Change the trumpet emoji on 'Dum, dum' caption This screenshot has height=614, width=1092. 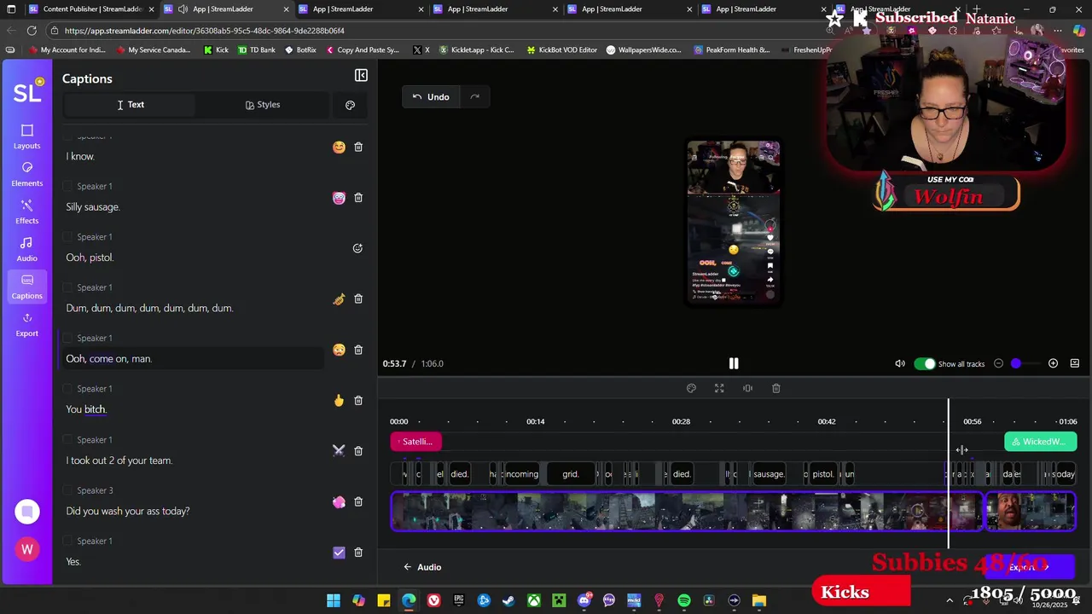339,298
